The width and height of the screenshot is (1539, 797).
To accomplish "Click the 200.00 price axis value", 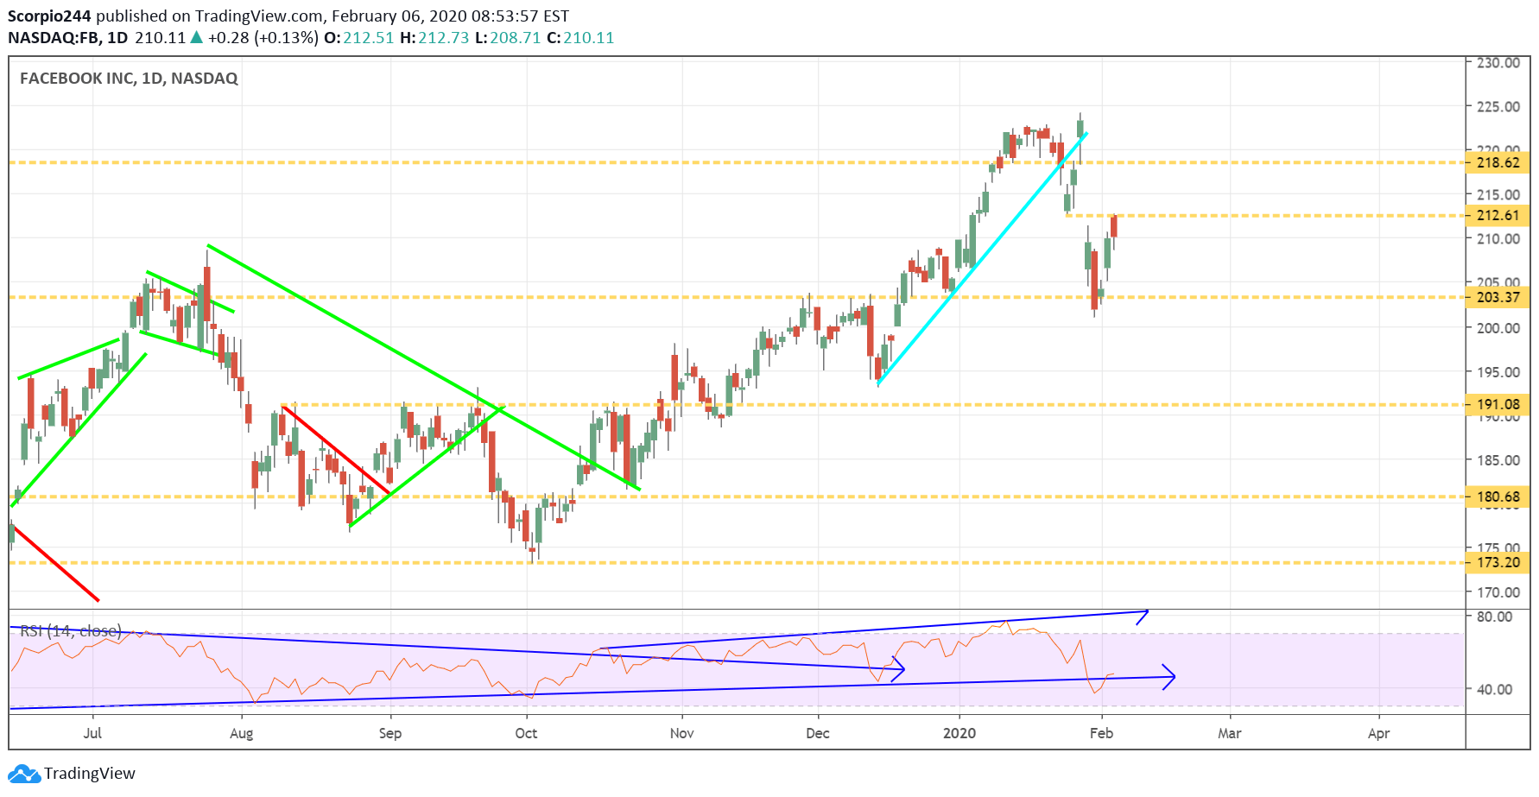I will tap(1498, 328).
